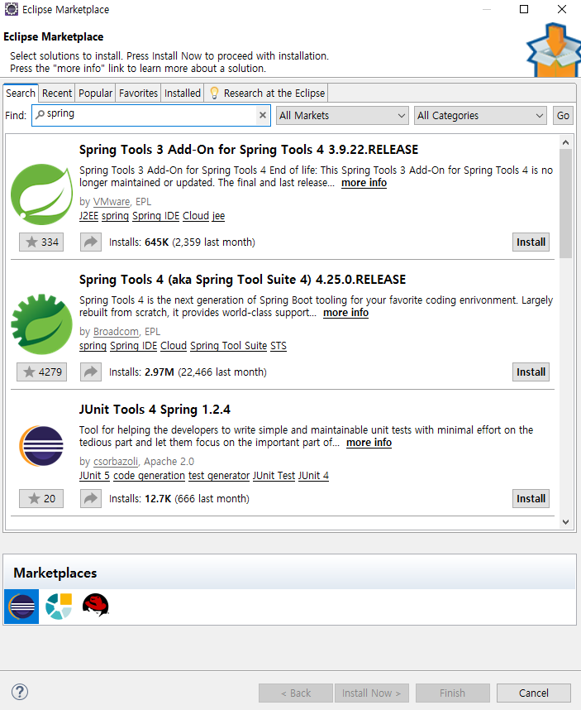Click the Spring Tool Suite tag link
Screen dimensions: 581x710
(228, 346)
